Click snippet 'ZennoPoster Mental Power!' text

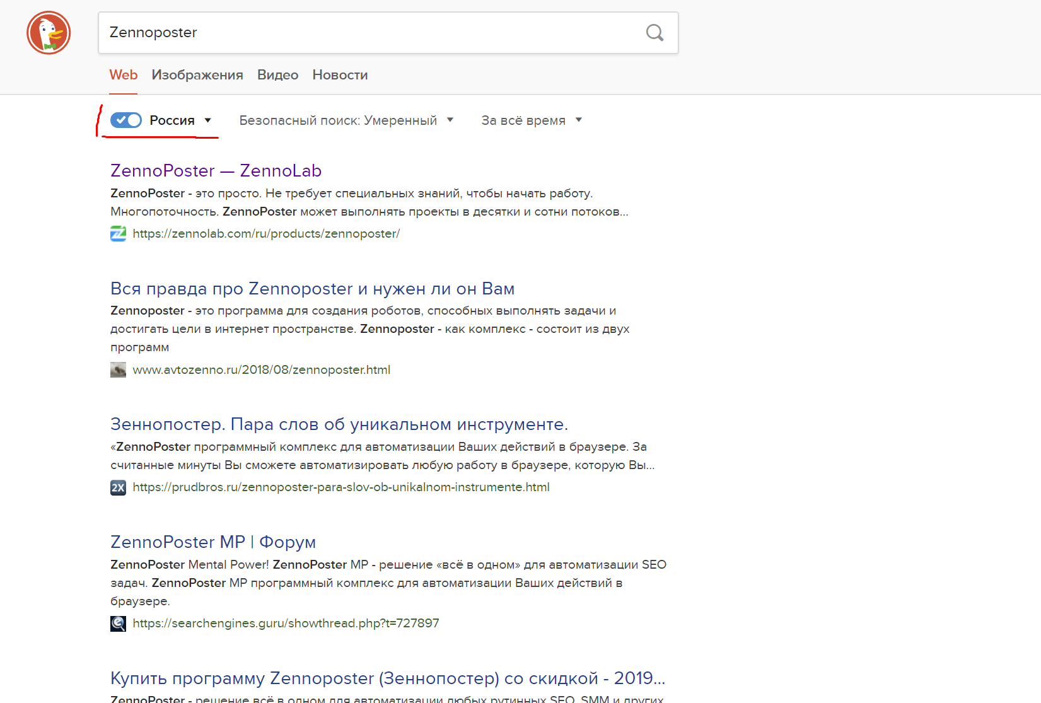pyautogui.click(x=190, y=565)
